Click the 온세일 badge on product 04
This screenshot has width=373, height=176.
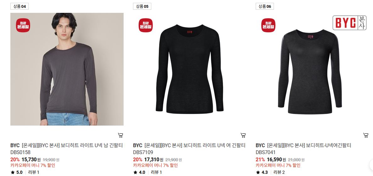(23, 25)
